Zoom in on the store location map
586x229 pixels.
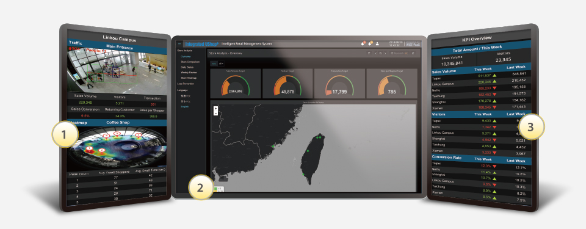coord(215,109)
